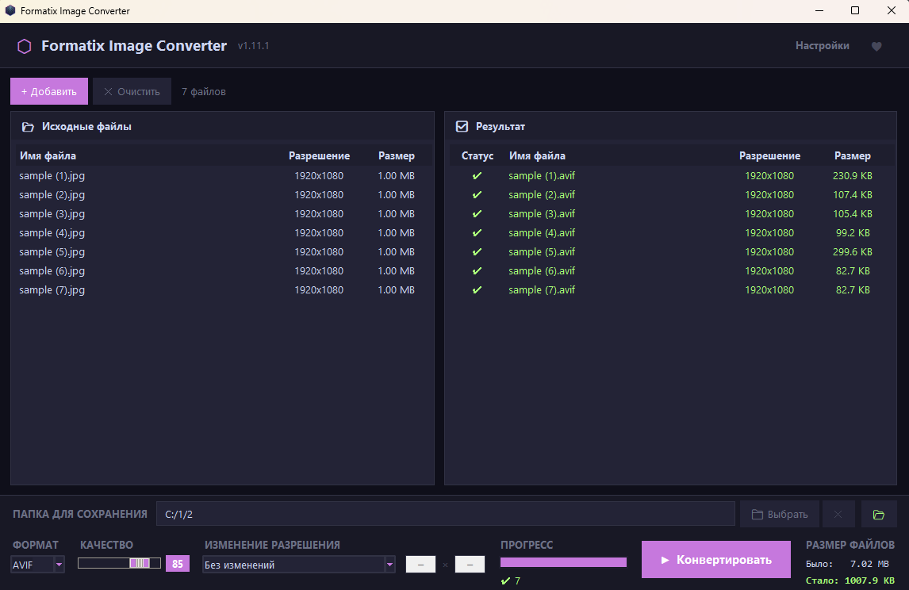Viewport: 909px width, 590px height.
Task: Sort results by Статус column header
Action: pos(478,156)
